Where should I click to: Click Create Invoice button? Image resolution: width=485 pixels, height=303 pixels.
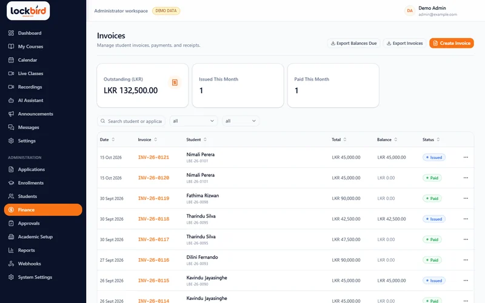(452, 43)
